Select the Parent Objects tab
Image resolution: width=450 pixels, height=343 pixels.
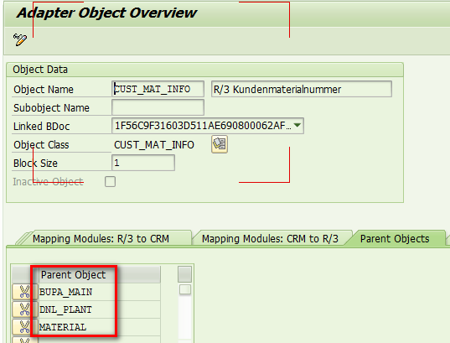click(x=395, y=239)
